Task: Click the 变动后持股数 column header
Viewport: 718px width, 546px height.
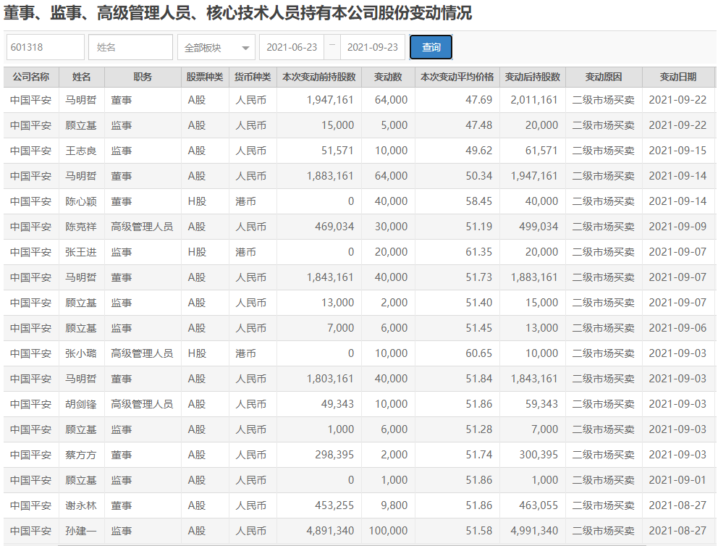Action: click(x=532, y=77)
